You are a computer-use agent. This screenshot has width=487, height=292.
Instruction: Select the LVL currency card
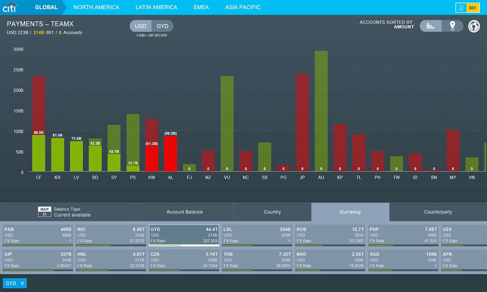(257, 236)
